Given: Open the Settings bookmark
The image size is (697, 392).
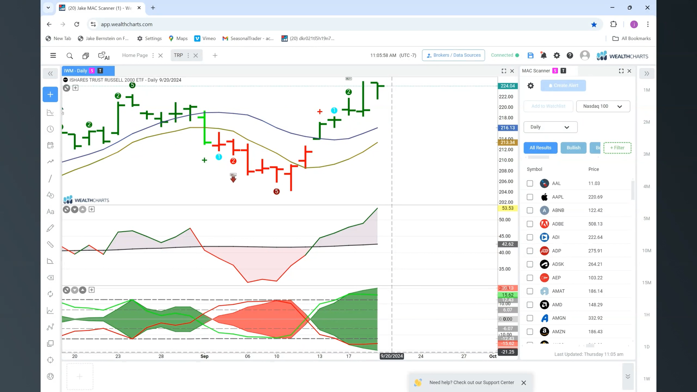Looking at the screenshot, I should (x=150, y=38).
